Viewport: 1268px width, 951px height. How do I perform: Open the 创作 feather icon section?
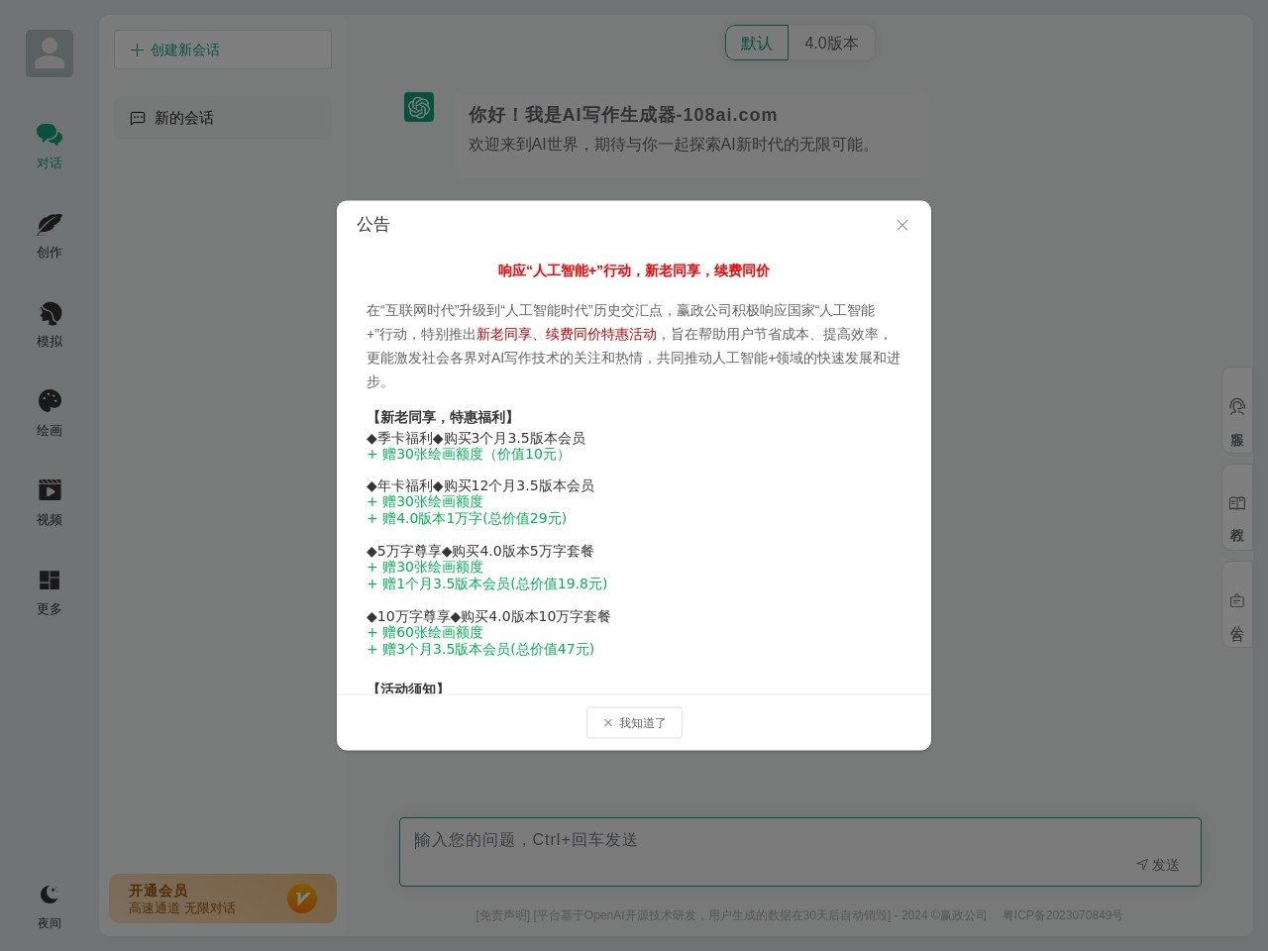coord(50,235)
